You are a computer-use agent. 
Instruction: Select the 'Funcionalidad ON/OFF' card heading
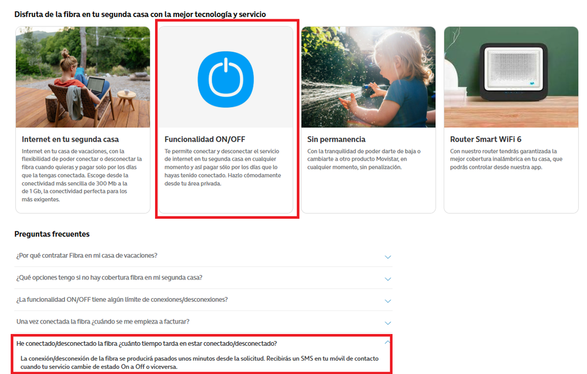tap(205, 139)
